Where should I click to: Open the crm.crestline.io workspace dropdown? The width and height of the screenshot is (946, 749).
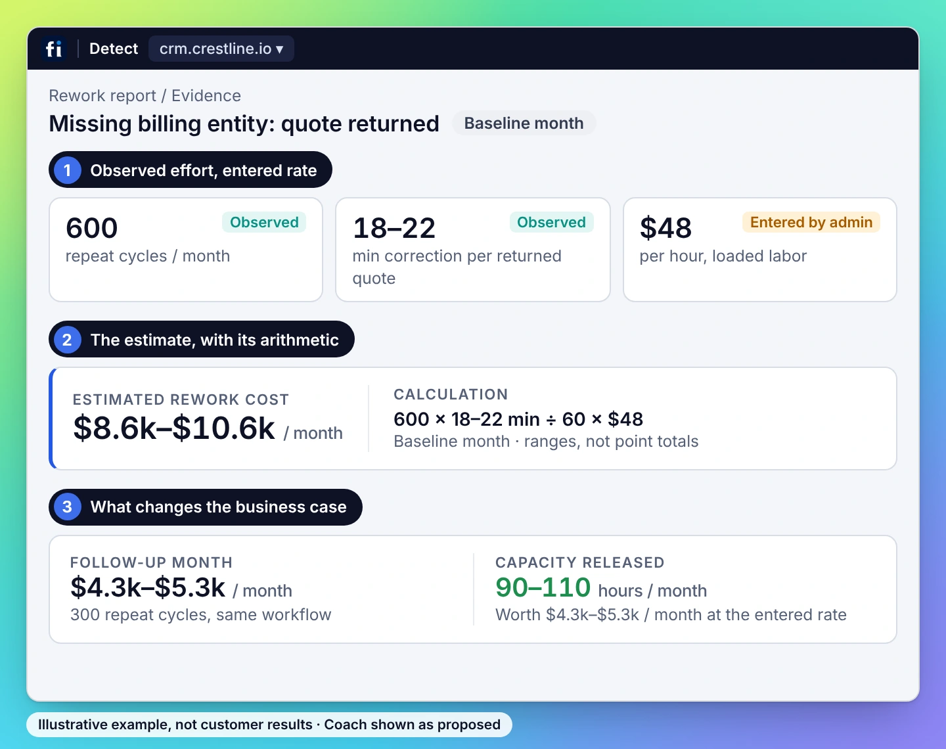[221, 49]
